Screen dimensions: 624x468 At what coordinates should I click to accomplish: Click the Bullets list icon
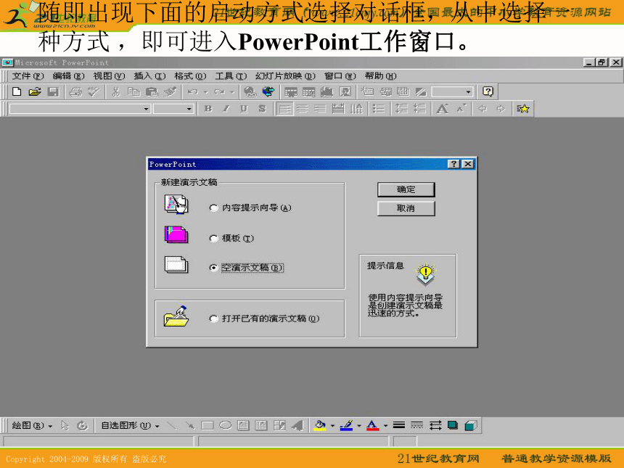pyautogui.click(x=379, y=109)
